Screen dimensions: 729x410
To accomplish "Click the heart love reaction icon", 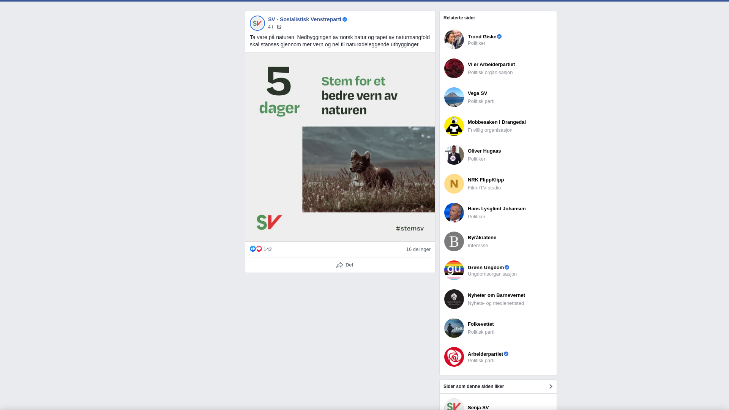I will pos(259,249).
